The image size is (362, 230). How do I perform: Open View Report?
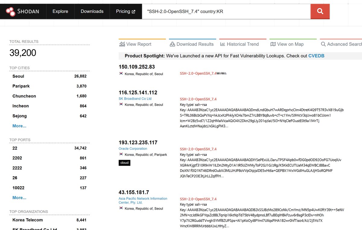pos(135,44)
